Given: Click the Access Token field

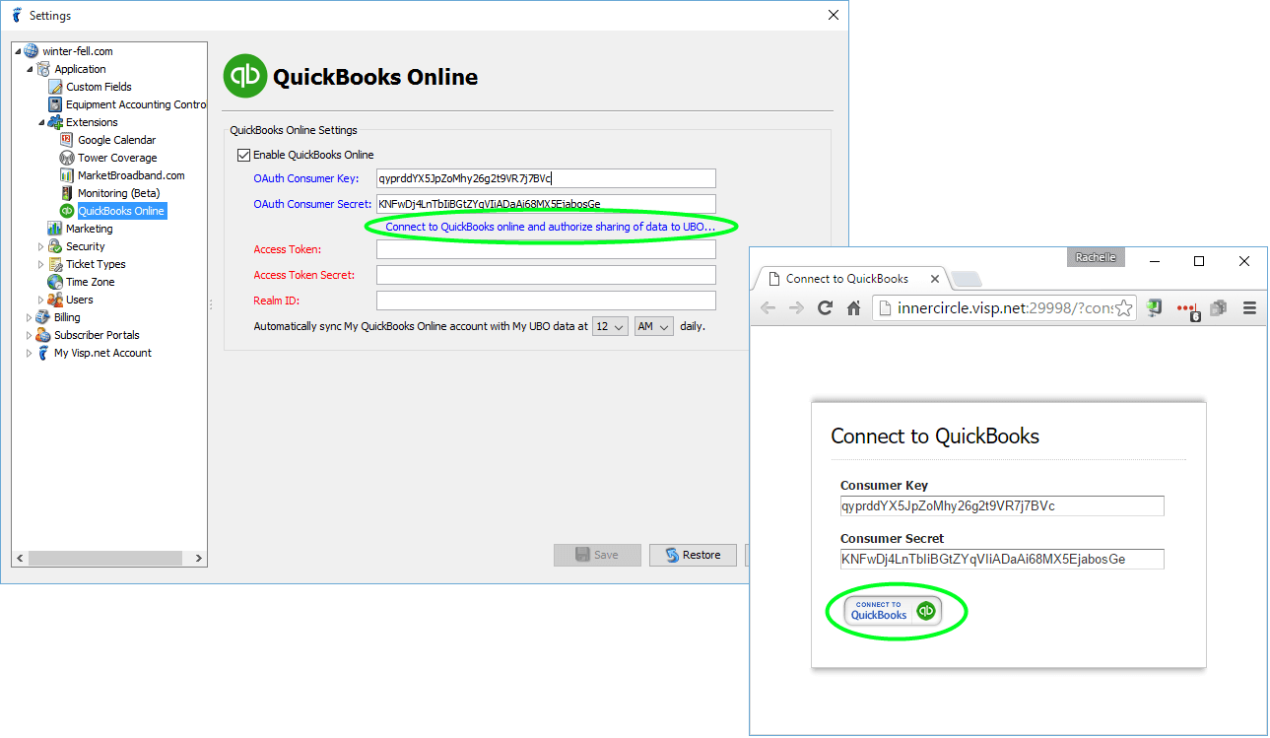Looking at the screenshot, I should click(x=546, y=249).
